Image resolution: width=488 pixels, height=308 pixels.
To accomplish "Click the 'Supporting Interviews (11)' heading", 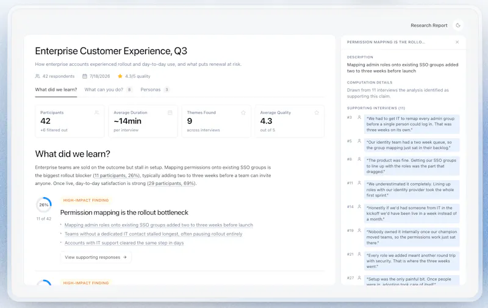I will pos(376,108).
